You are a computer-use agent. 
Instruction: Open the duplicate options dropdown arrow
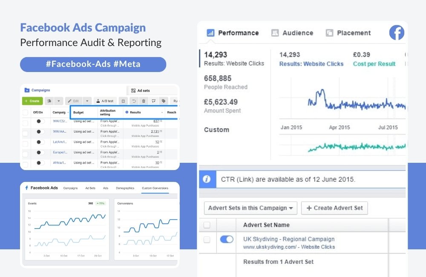pyautogui.click(x=59, y=101)
